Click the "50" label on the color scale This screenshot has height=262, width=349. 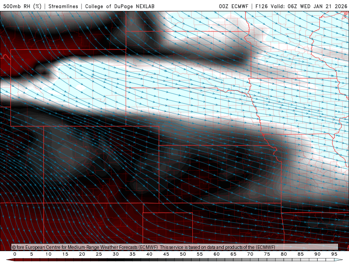[183, 254]
